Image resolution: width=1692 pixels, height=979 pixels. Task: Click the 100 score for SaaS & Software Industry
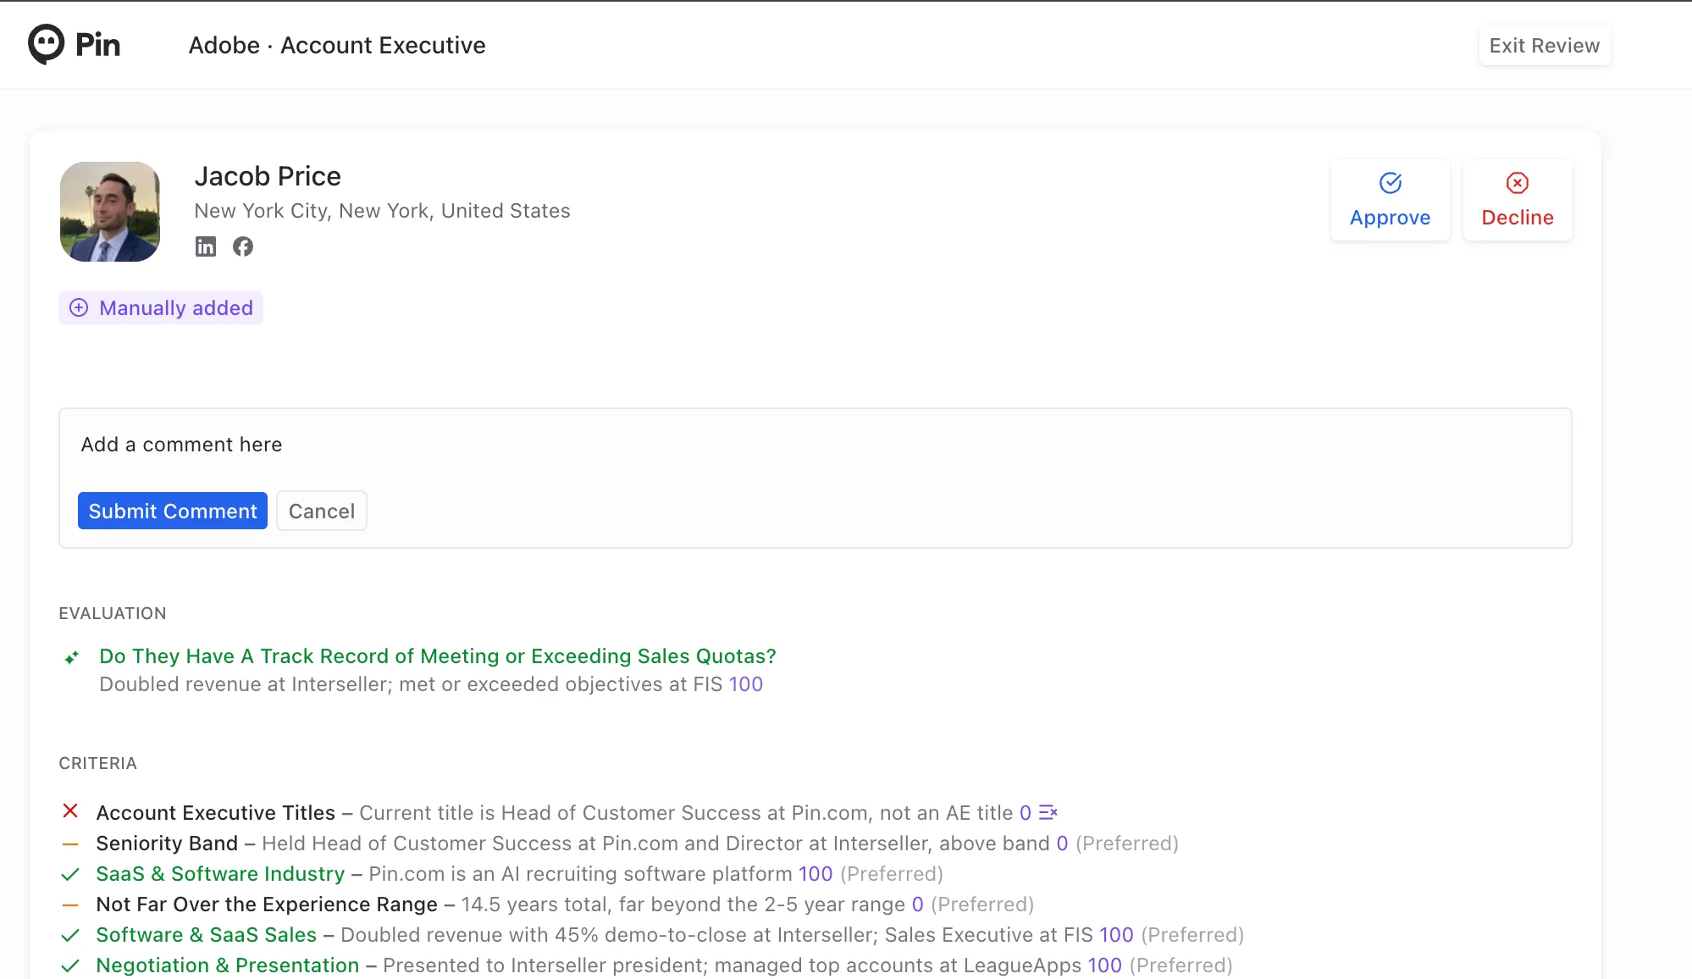816,874
